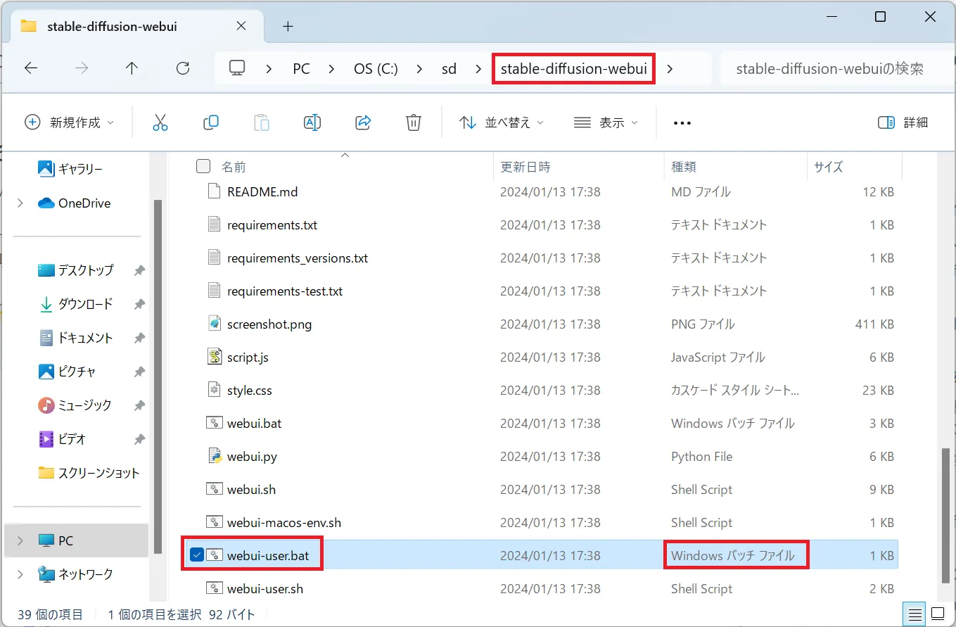
Task: Click pin icon next to ミュージック
Action: [139, 405]
